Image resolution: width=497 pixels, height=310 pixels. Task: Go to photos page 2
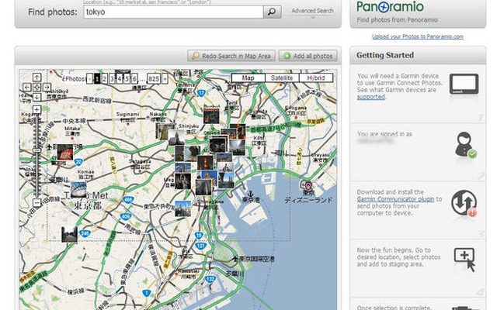105,78
